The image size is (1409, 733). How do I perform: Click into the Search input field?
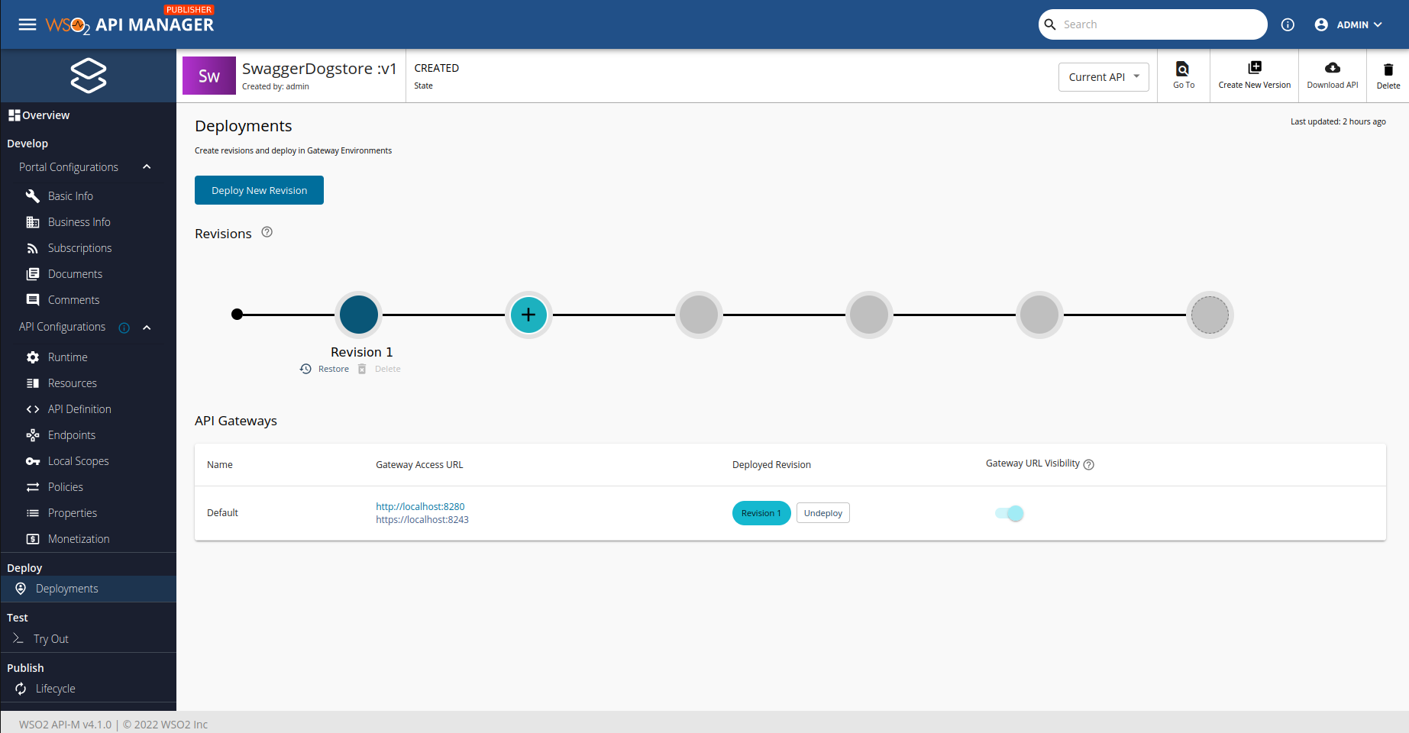(1161, 24)
